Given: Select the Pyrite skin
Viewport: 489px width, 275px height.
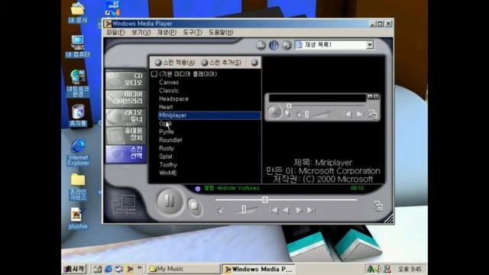Looking at the screenshot, I should (167, 132).
